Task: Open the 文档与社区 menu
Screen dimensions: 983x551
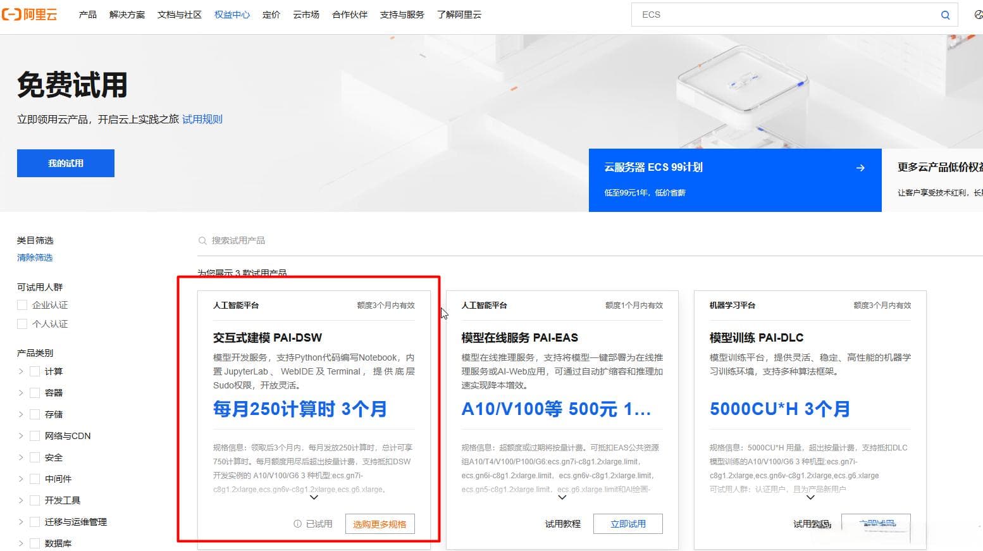Action: (x=180, y=15)
